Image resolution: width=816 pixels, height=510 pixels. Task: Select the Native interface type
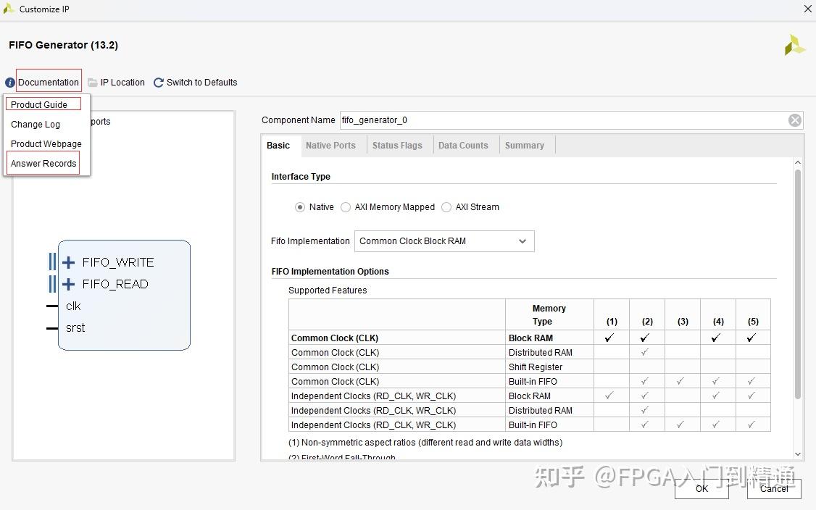tap(301, 207)
